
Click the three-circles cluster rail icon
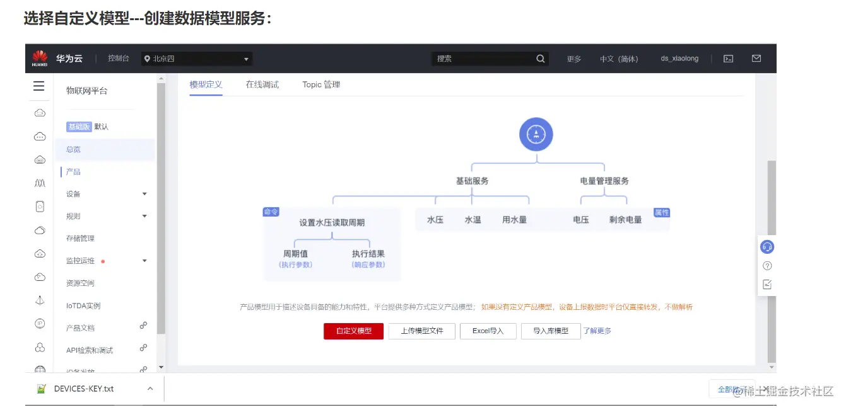tap(40, 348)
